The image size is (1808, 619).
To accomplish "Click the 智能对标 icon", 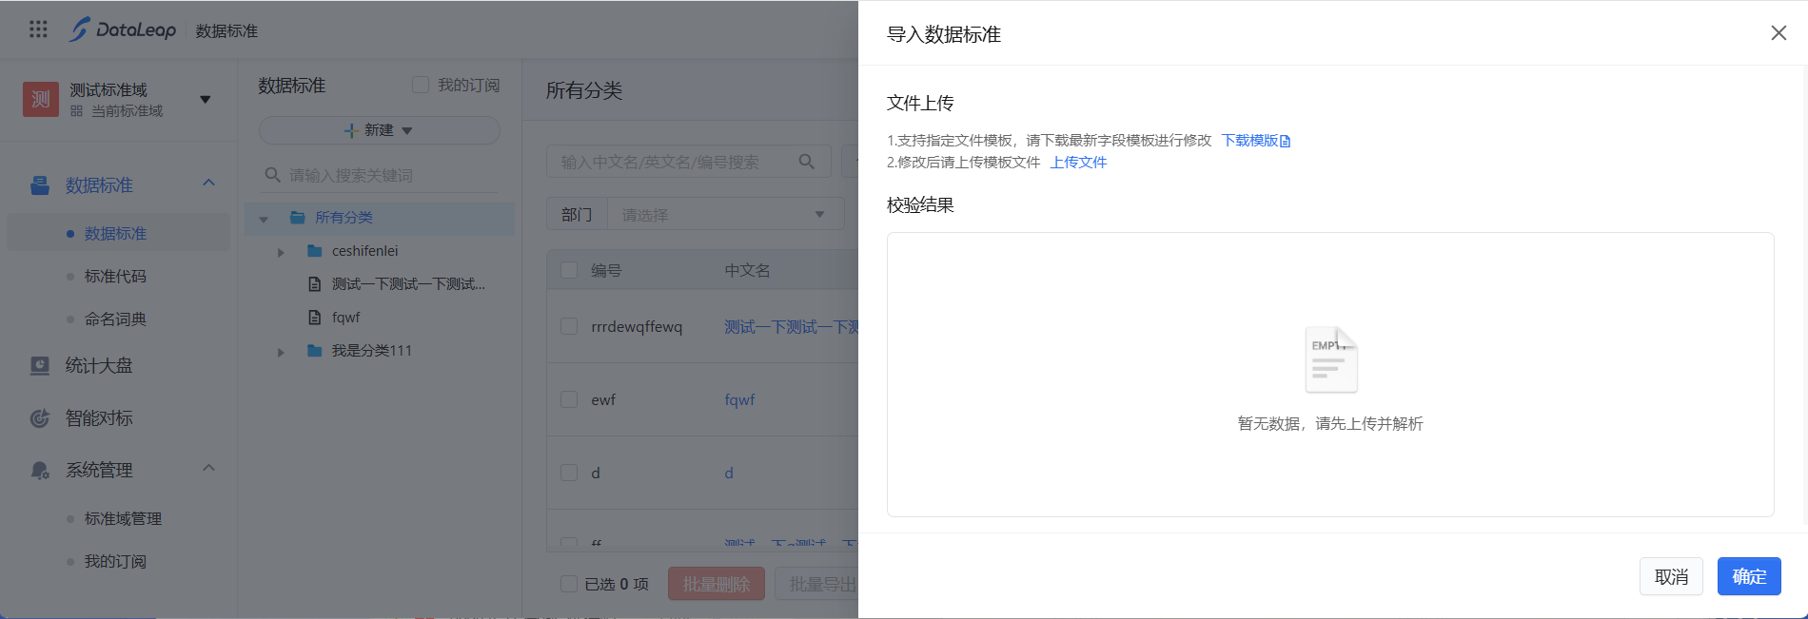I will point(40,417).
